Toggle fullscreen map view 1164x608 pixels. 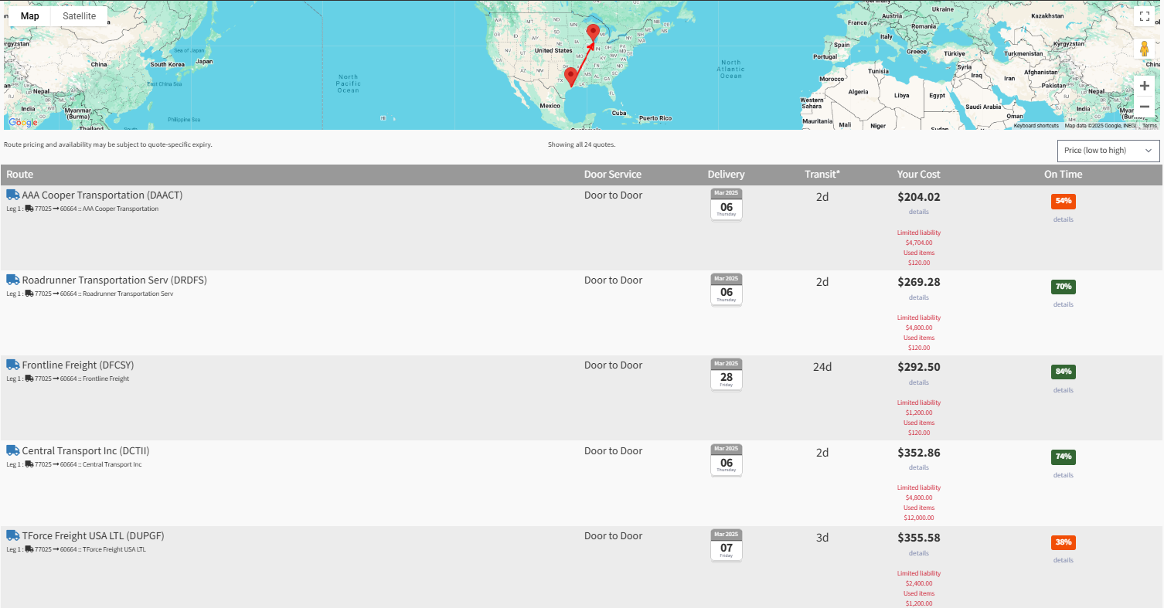tap(1145, 16)
